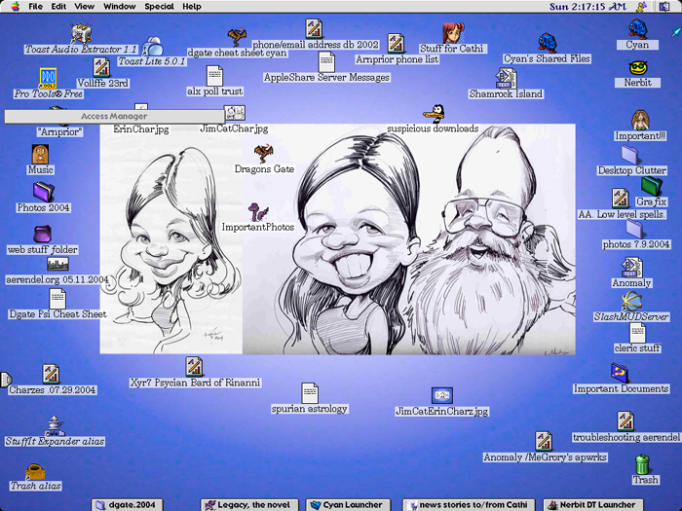This screenshot has height=511, width=682.
Task: Open the Special menu
Action: pos(159,6)
